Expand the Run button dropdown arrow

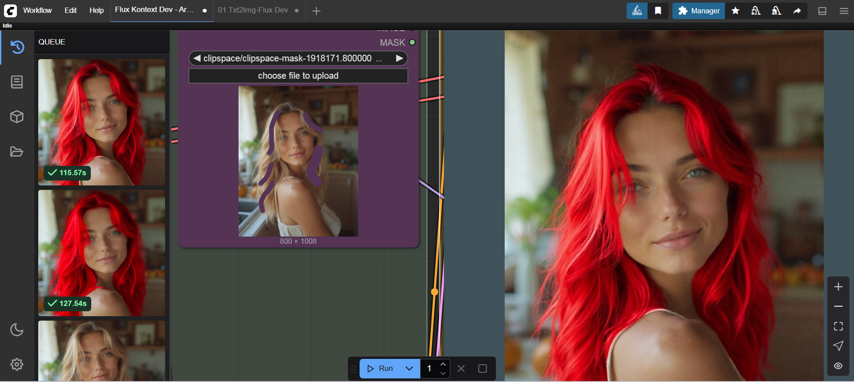[409, 368]
